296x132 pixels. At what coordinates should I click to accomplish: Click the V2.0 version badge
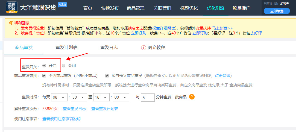(x=62, y=5)
